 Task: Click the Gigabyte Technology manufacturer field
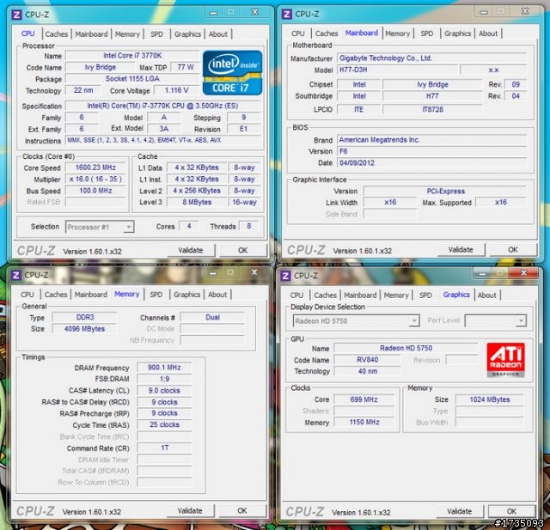[x=432, y=58]
